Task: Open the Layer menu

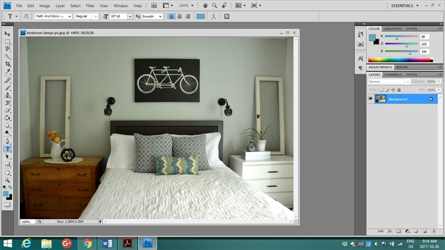Action: [x=60, y=6]
